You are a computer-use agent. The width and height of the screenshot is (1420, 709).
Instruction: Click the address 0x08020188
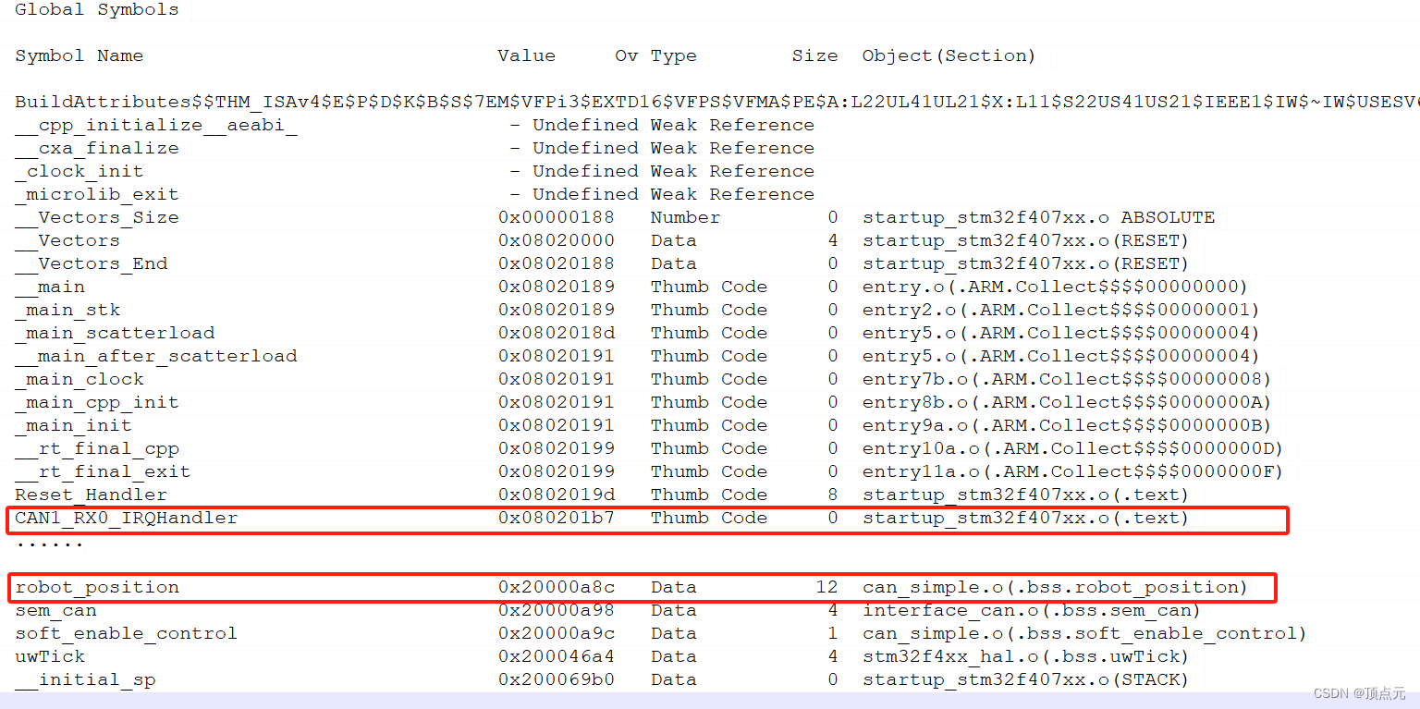(x=557, y=263)
